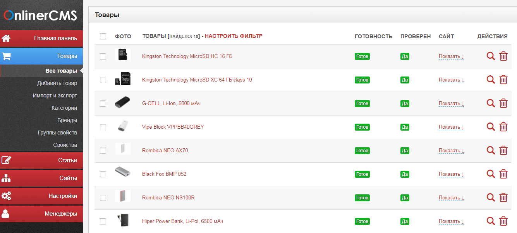Open the НАСТРОИТЬ ФИЛЬТР settings
Screen dimensions: 517x233
(234, 36)
